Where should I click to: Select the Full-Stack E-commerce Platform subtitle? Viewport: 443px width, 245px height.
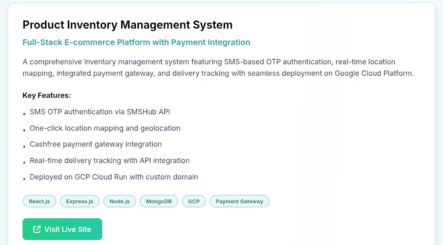(136, 42)
